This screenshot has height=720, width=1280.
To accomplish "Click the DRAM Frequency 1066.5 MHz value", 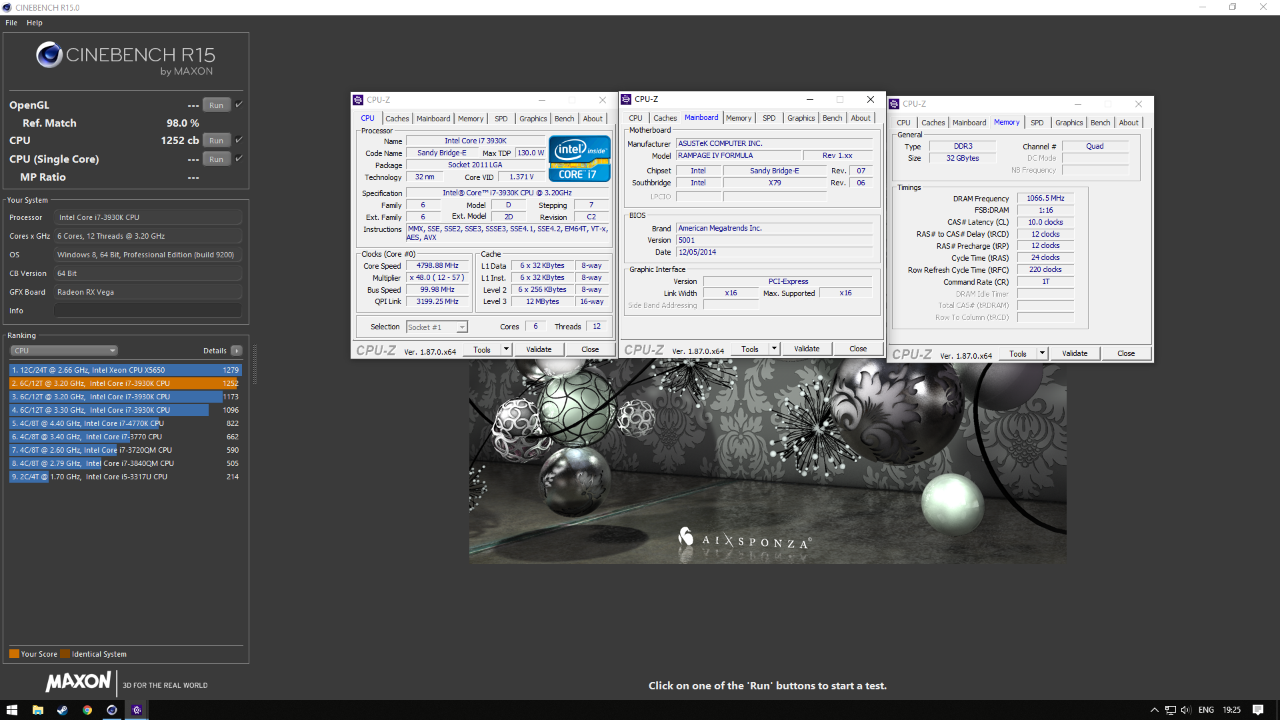I will pyautogui.click(x=1045, y=198).
